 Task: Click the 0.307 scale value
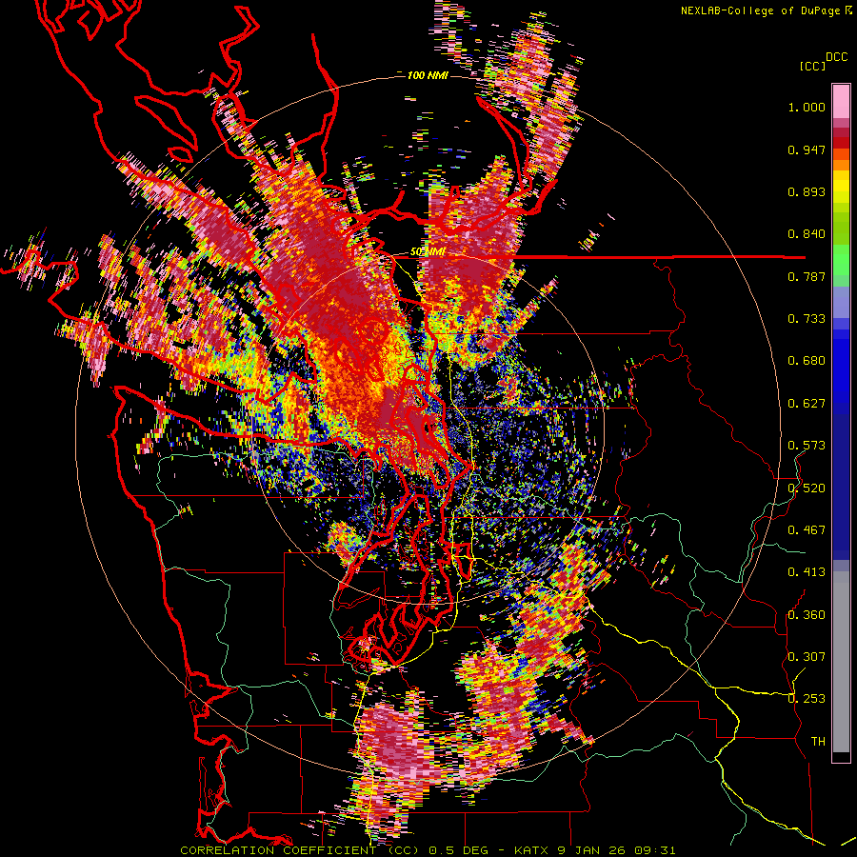tap(807, 656)
